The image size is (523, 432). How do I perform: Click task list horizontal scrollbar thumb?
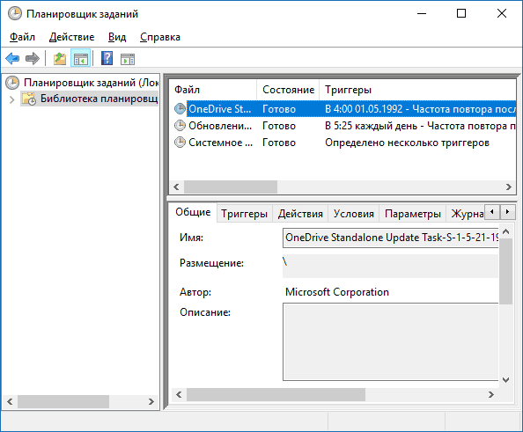(x=231, y=187)
